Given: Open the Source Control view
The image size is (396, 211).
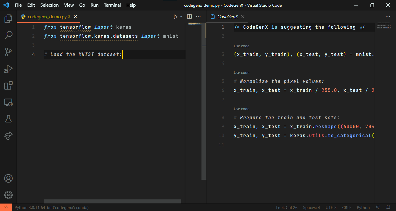Looking at the screenshot, I should pos(8,52).
